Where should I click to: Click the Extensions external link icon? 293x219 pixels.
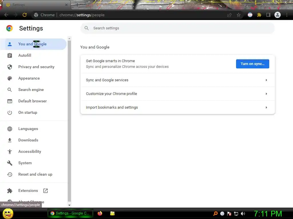coord(45,191)
